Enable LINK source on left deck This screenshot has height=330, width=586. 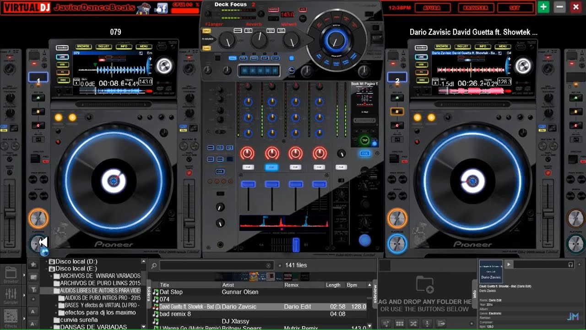(x=62, y=57)
